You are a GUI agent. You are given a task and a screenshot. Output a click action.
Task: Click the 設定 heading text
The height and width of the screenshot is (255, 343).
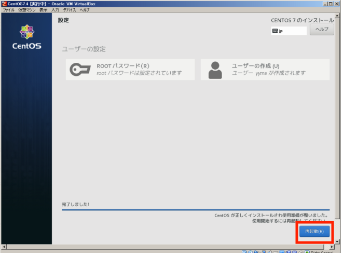coord(64,20)
